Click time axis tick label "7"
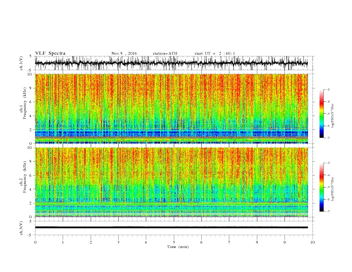Image resolution: width=352 pixels, height=272 pixels. point(229,242)
